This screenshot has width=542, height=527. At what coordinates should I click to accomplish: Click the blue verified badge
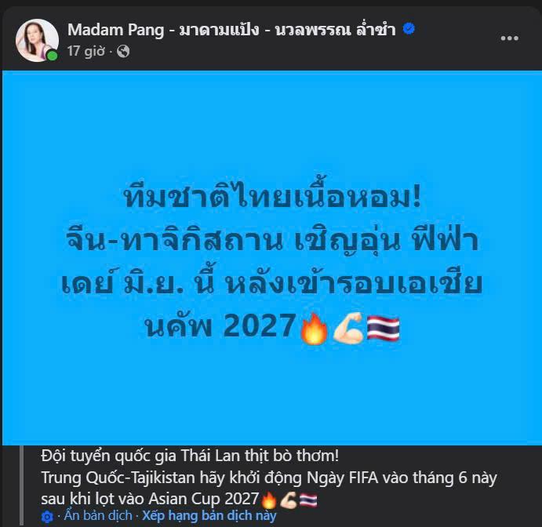click(x=409, y=29)
